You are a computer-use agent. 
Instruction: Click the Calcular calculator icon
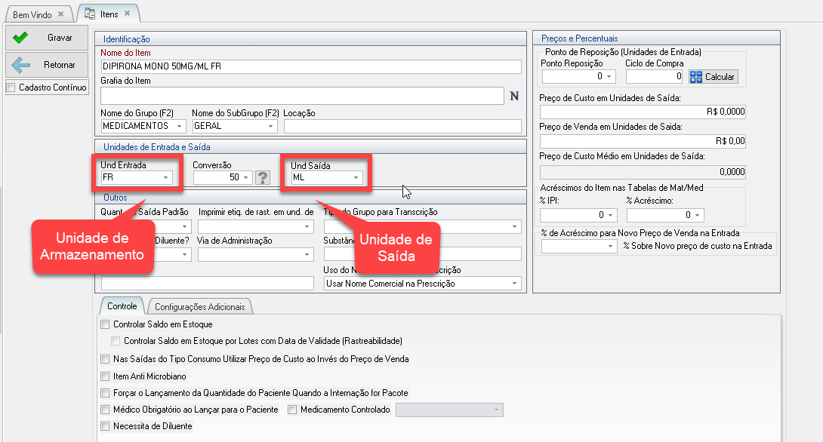coord(695,77)
